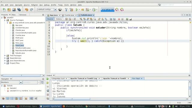The width and height of the screenshot is (192, 108).
Task: Collapse the JavaADV project node
Action: [2, 18]
